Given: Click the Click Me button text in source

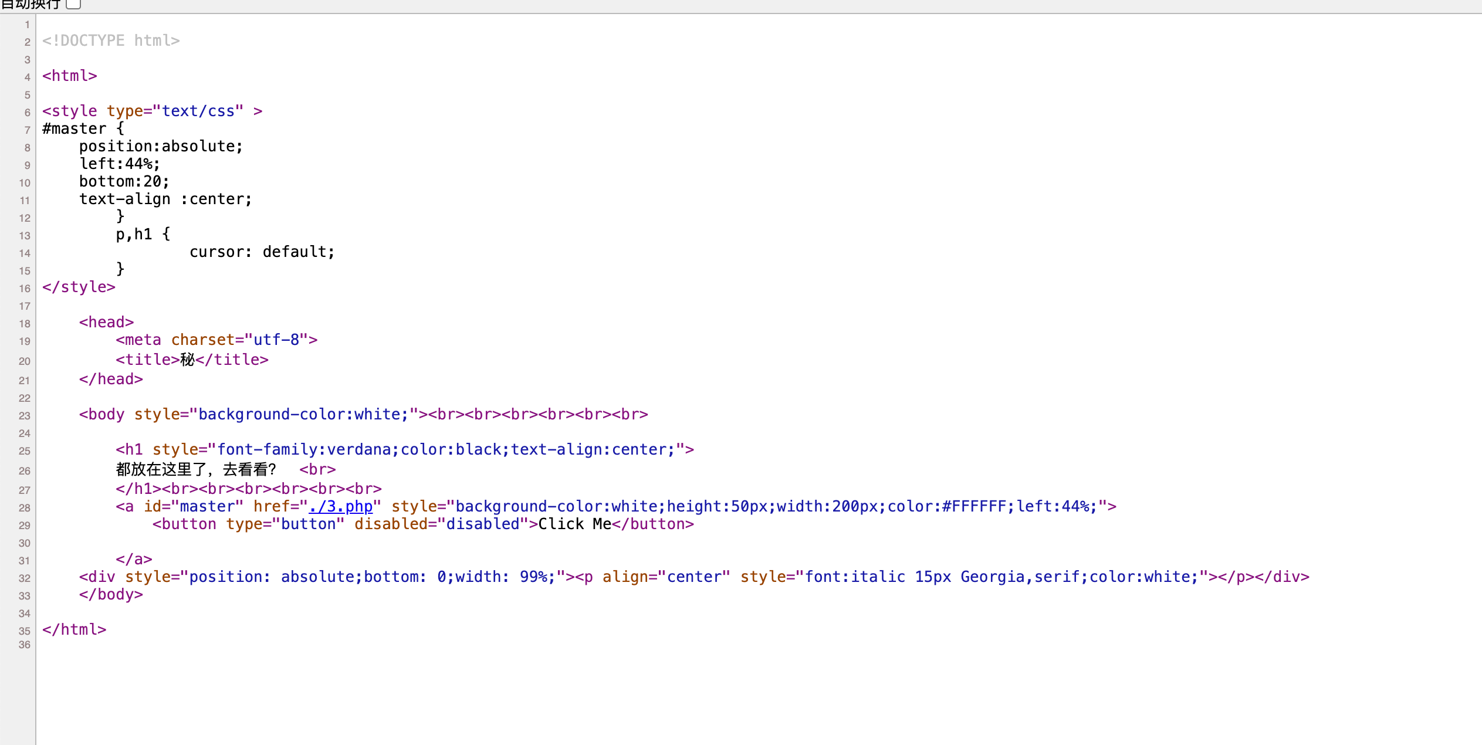Looking at the screenshot, I should [574, 524].
